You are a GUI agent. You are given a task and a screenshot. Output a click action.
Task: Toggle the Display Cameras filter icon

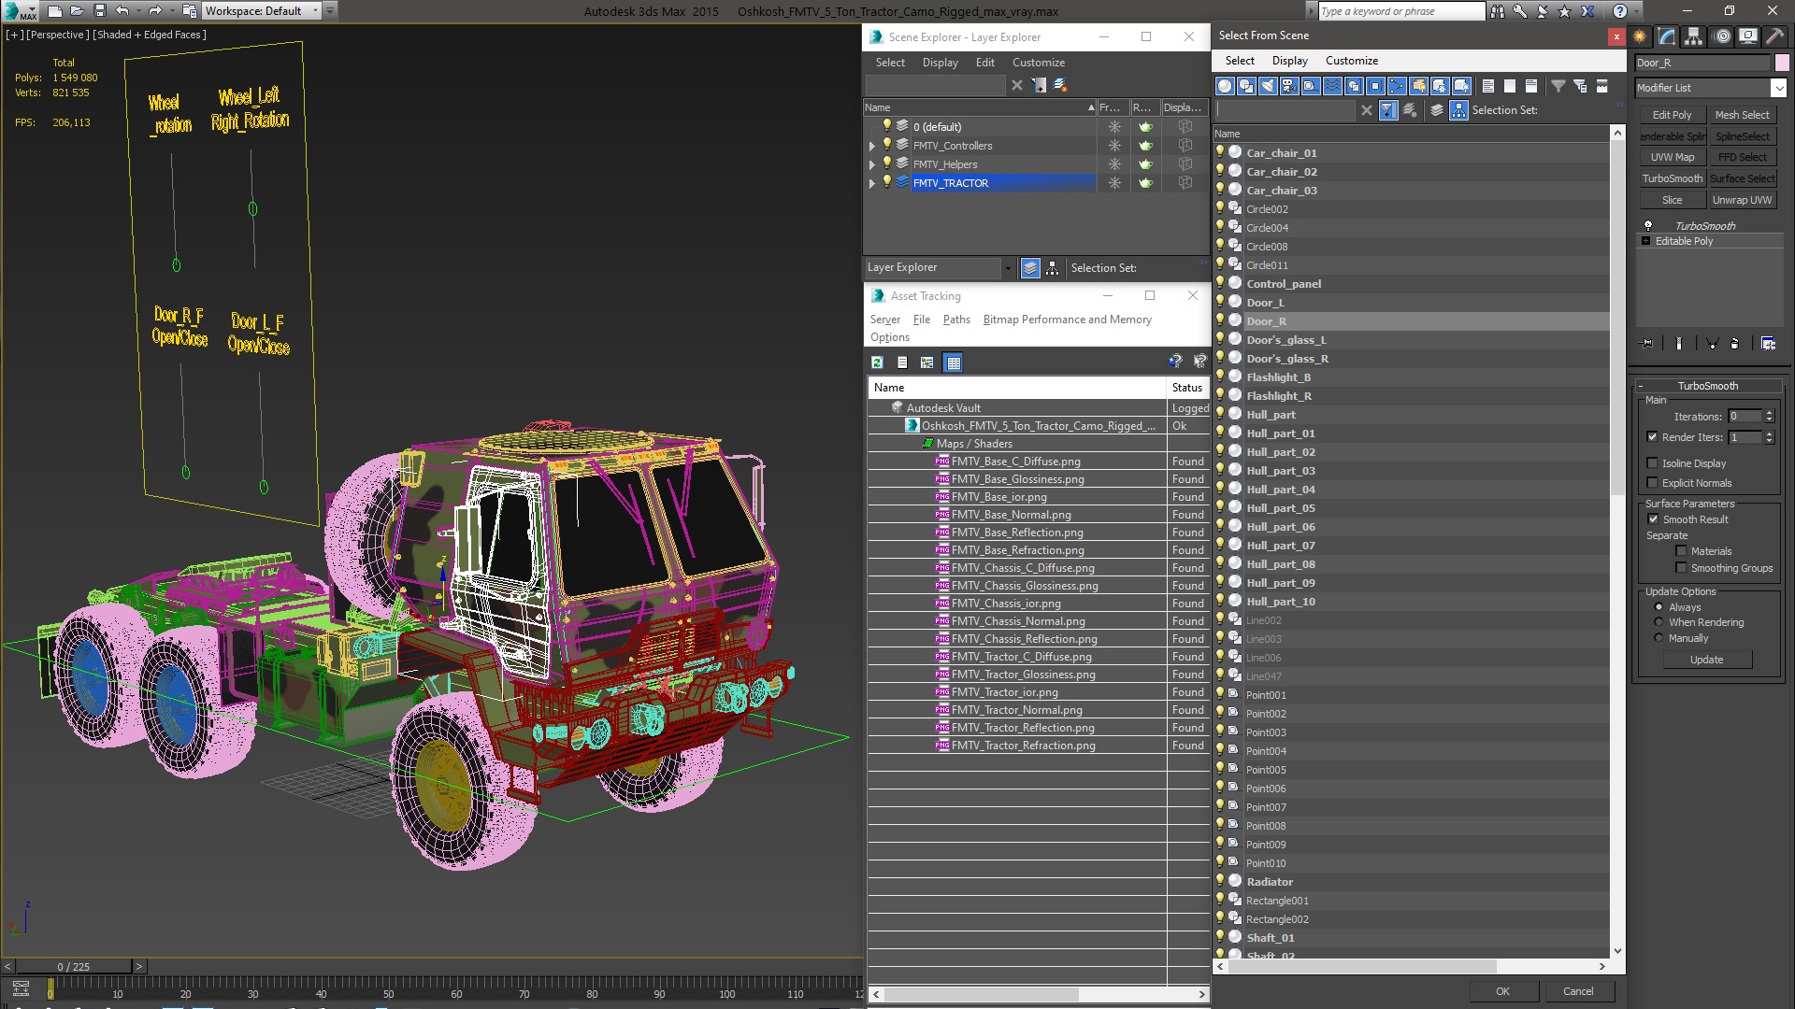[x=1289, y=86]
